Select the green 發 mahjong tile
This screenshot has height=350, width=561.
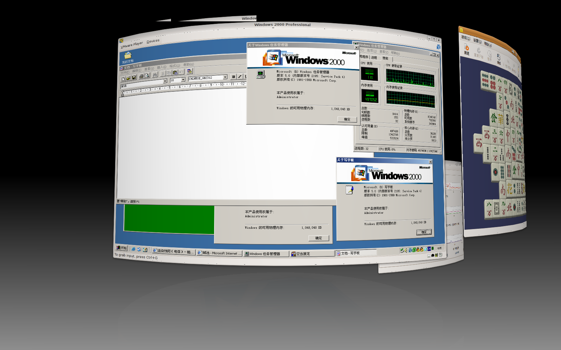pyautogui.click(x=493, y=118)
